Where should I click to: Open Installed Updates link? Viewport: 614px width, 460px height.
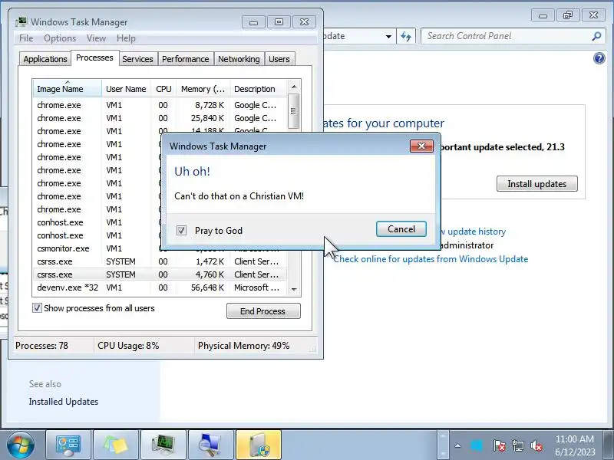64,402
